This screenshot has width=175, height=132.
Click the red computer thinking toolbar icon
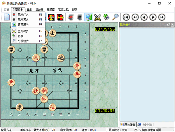[x=71, y=17]
